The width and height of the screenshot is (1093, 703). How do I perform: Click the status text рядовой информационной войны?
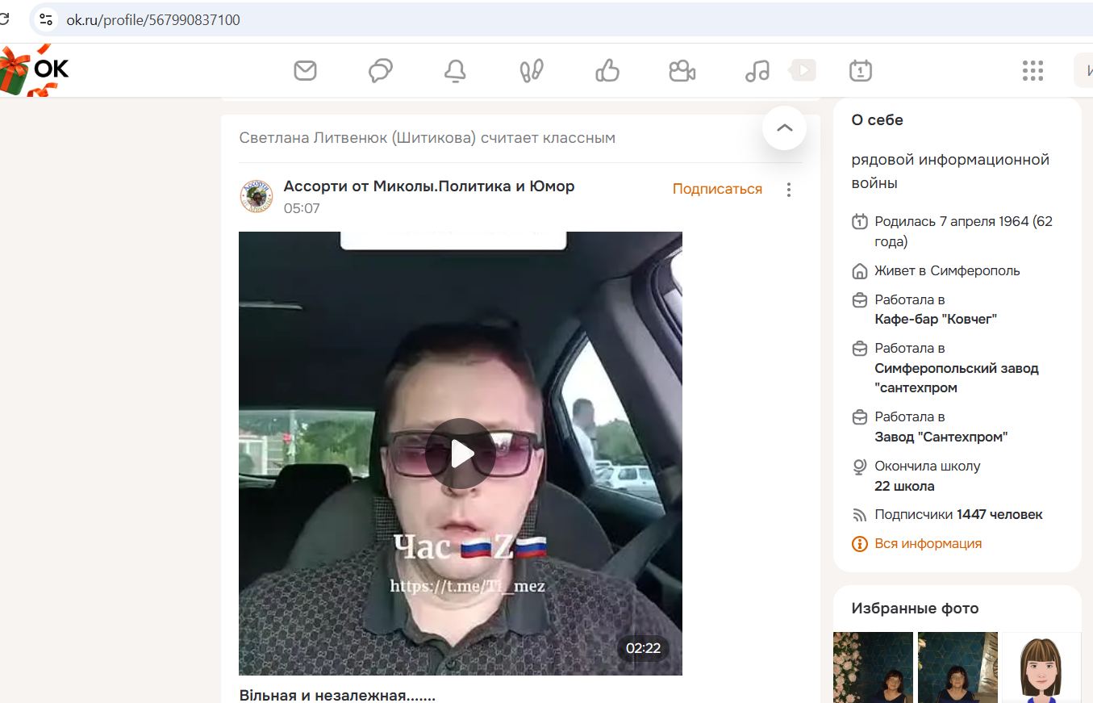(x=950, y=171)
